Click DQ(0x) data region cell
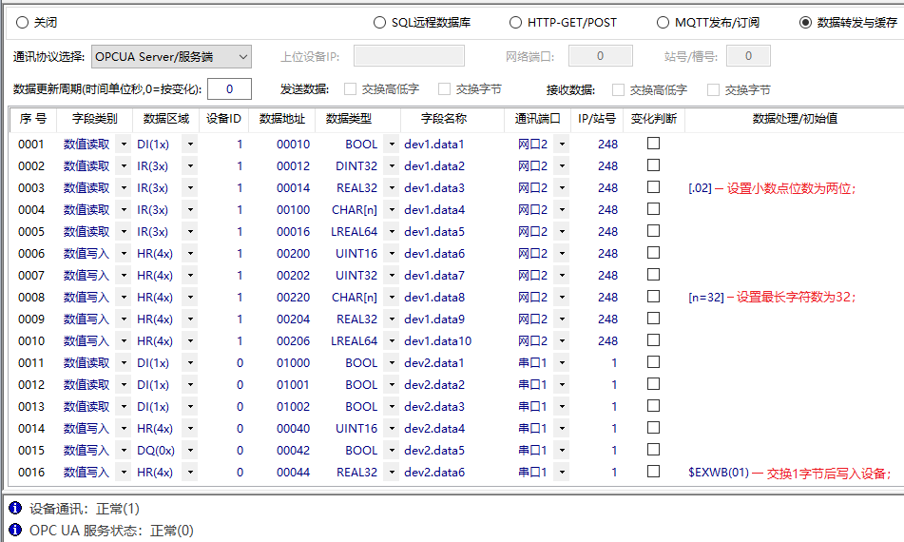This screenshot has width=904, height=542. [156, 451]
